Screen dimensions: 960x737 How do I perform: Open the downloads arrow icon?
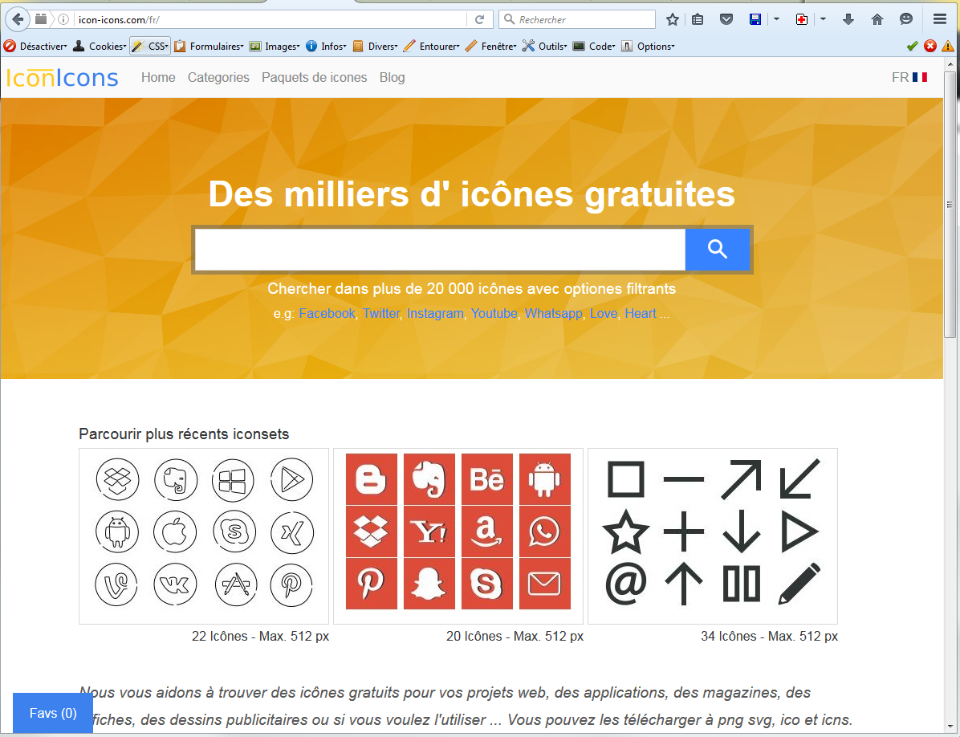pyautogui.click(x=848, y=19)
